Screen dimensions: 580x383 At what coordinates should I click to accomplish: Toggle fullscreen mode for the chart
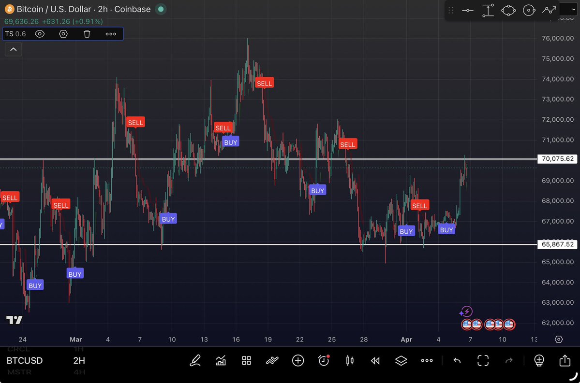(x=482, y=361)
